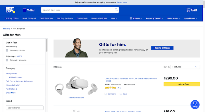Filter by PlayStation 5 category
205x112 pixels.
[x=11, y=89]
